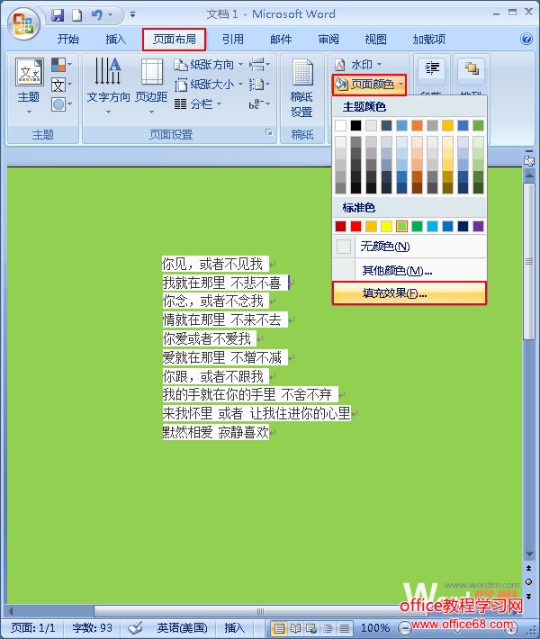540x639 pixels.
Task: Click the 100% zoom level
Action: point(375,627)
